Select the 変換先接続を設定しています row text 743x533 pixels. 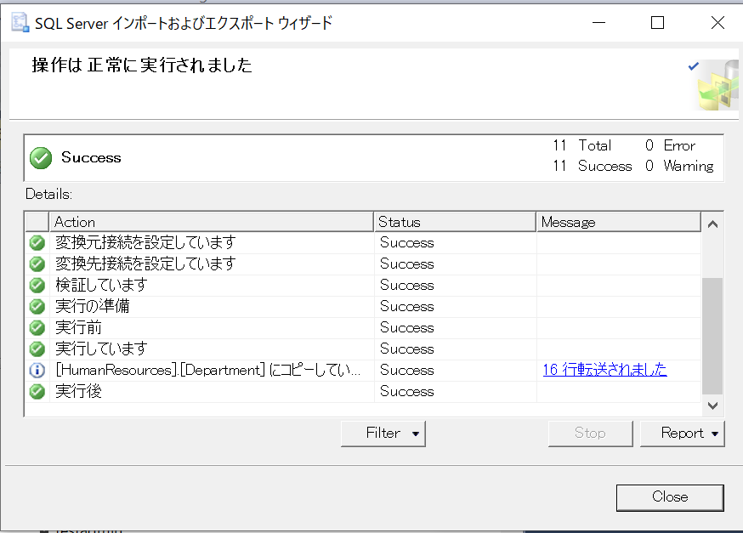145,264
